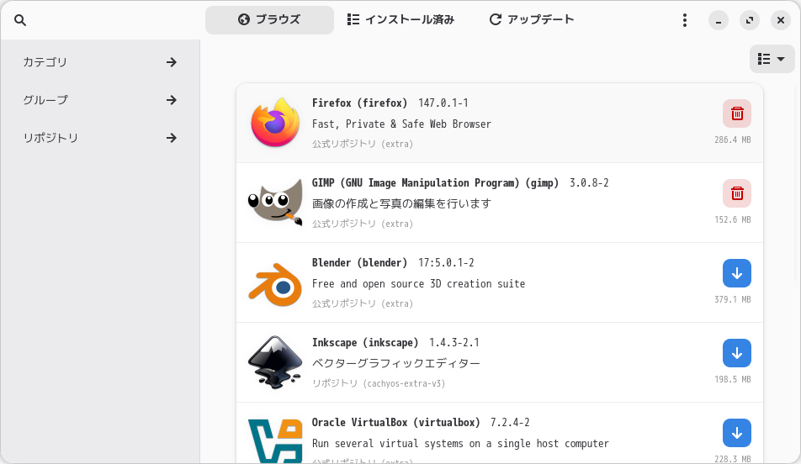
Task: Open the Blender (blender) package title
Action: tap(359, 263)
